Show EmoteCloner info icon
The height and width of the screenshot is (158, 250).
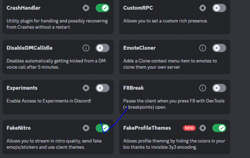click(203, 48)
